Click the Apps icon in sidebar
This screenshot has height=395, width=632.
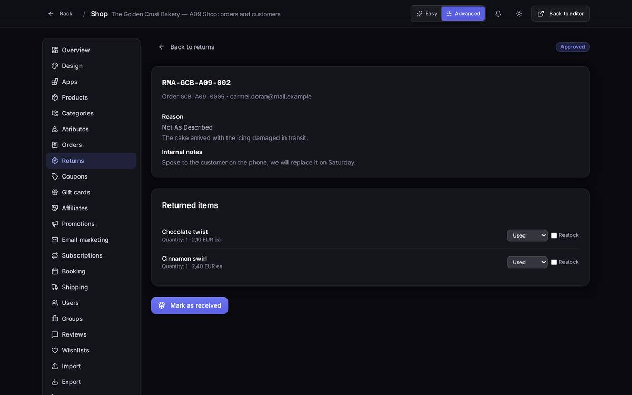tap(55, 82)
